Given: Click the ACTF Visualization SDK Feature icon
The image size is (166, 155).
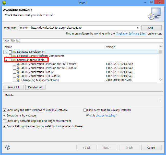Looking at the screenshot, I should 19,76.
